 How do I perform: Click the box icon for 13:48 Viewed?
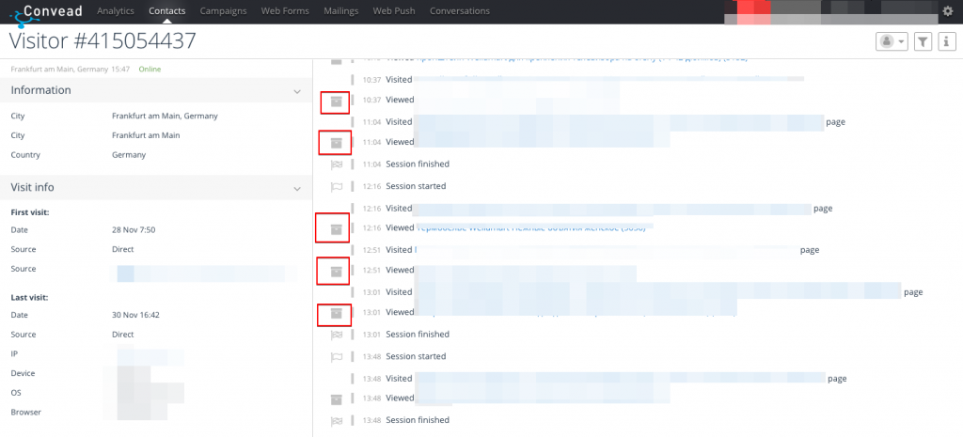point(336,399)
